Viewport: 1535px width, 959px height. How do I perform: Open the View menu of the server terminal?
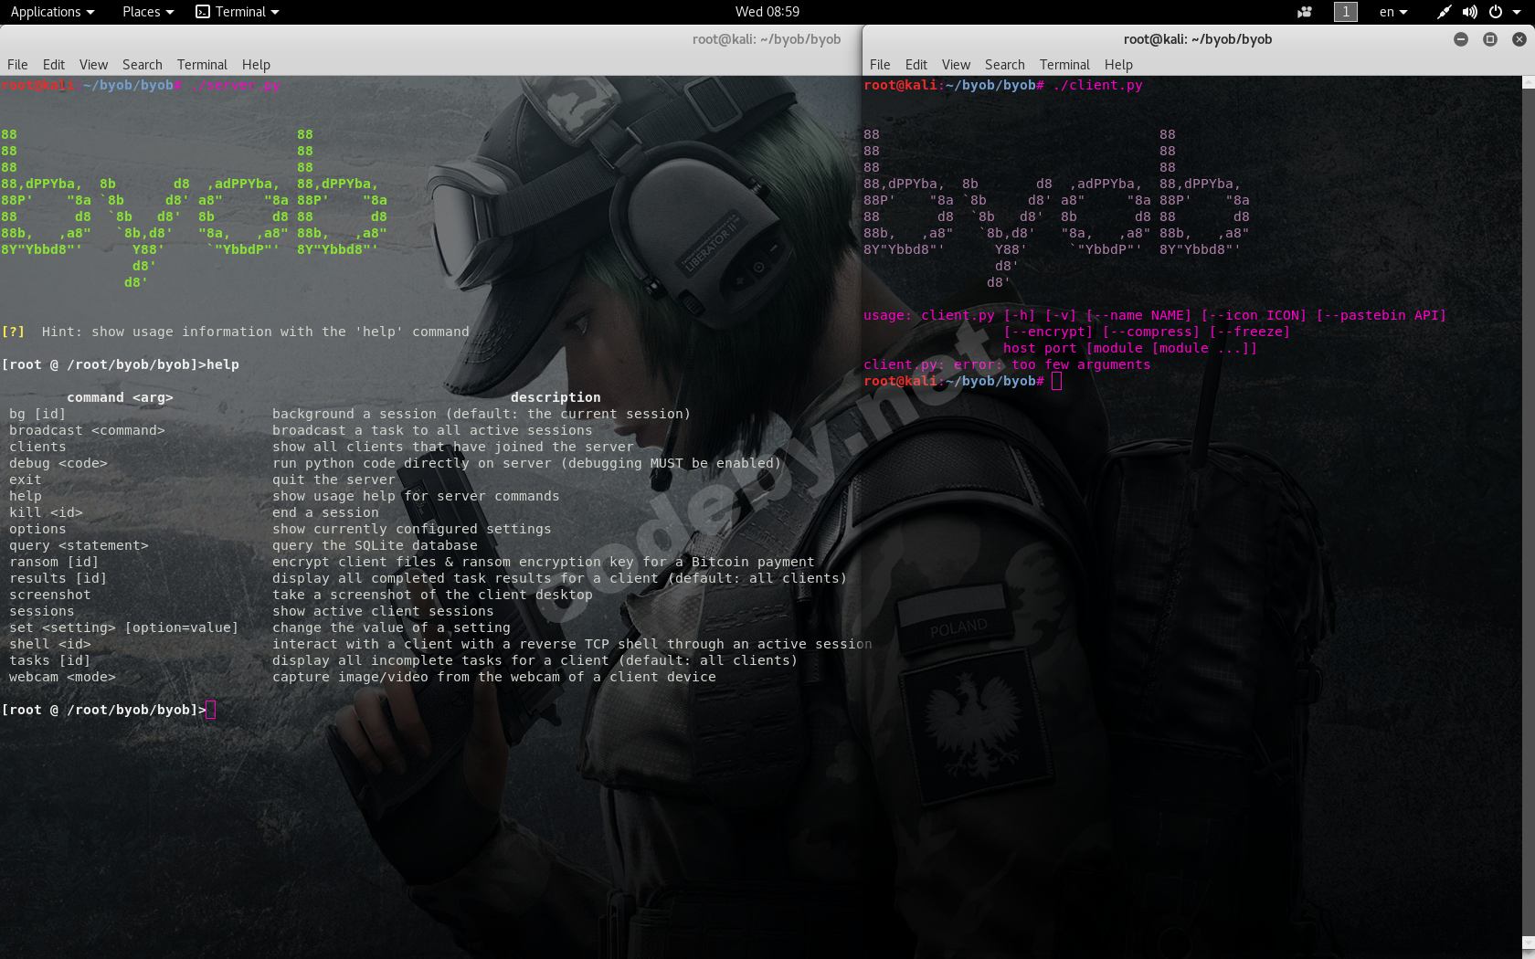(x=93, y=64)
